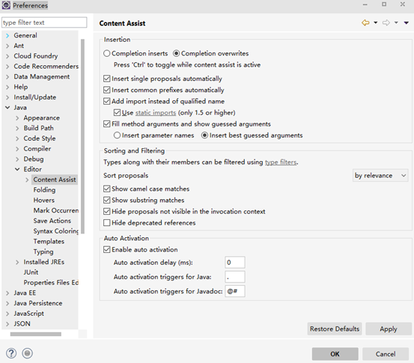414x363 pixels.
Task: Disable Insert single proposals automatically
Action: click(106, 79)
